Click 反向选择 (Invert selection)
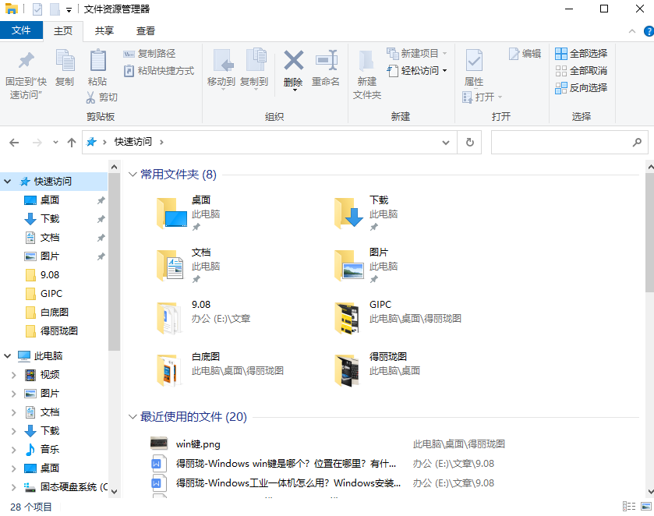 tap(581, 88)
